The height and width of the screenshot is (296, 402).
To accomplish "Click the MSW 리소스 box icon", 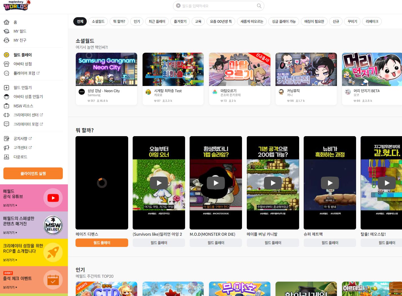I will coord(6,106).
